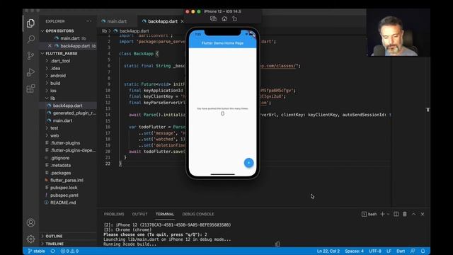Screen dimensions: 453x255
Task: Select the Terminal tab
Action: point(165,214)
